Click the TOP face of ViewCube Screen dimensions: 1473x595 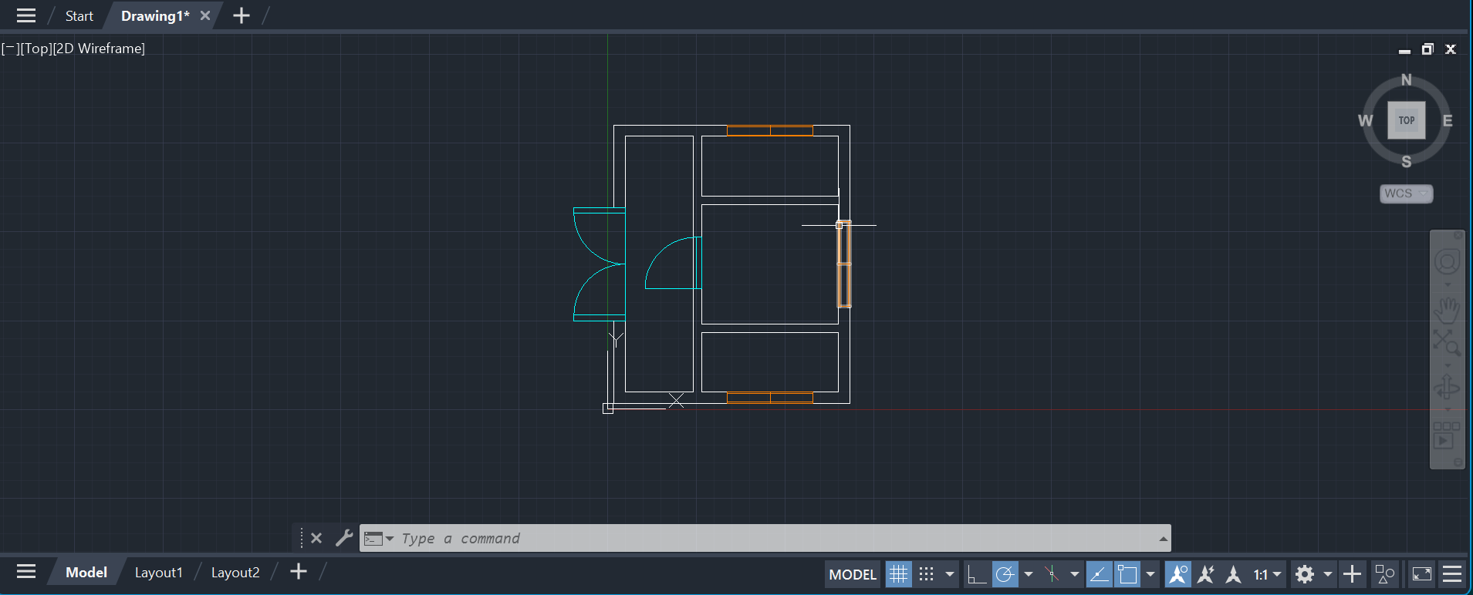pos(1406,120)
